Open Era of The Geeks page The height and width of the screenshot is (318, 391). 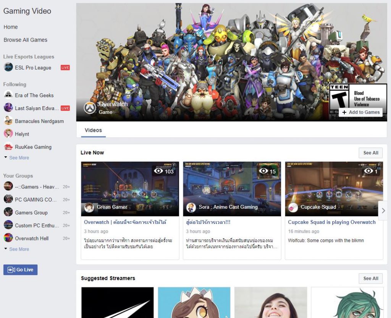tap(34, 95)
